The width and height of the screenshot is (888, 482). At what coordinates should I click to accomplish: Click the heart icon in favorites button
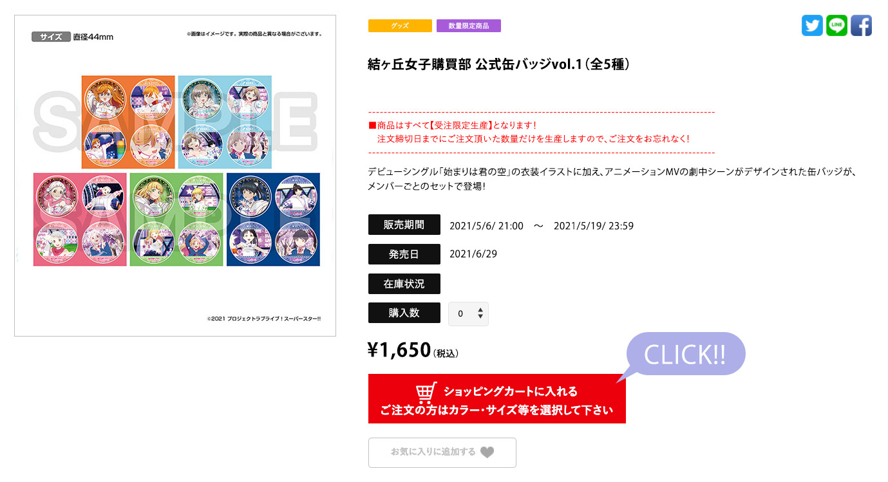(487, 452)
